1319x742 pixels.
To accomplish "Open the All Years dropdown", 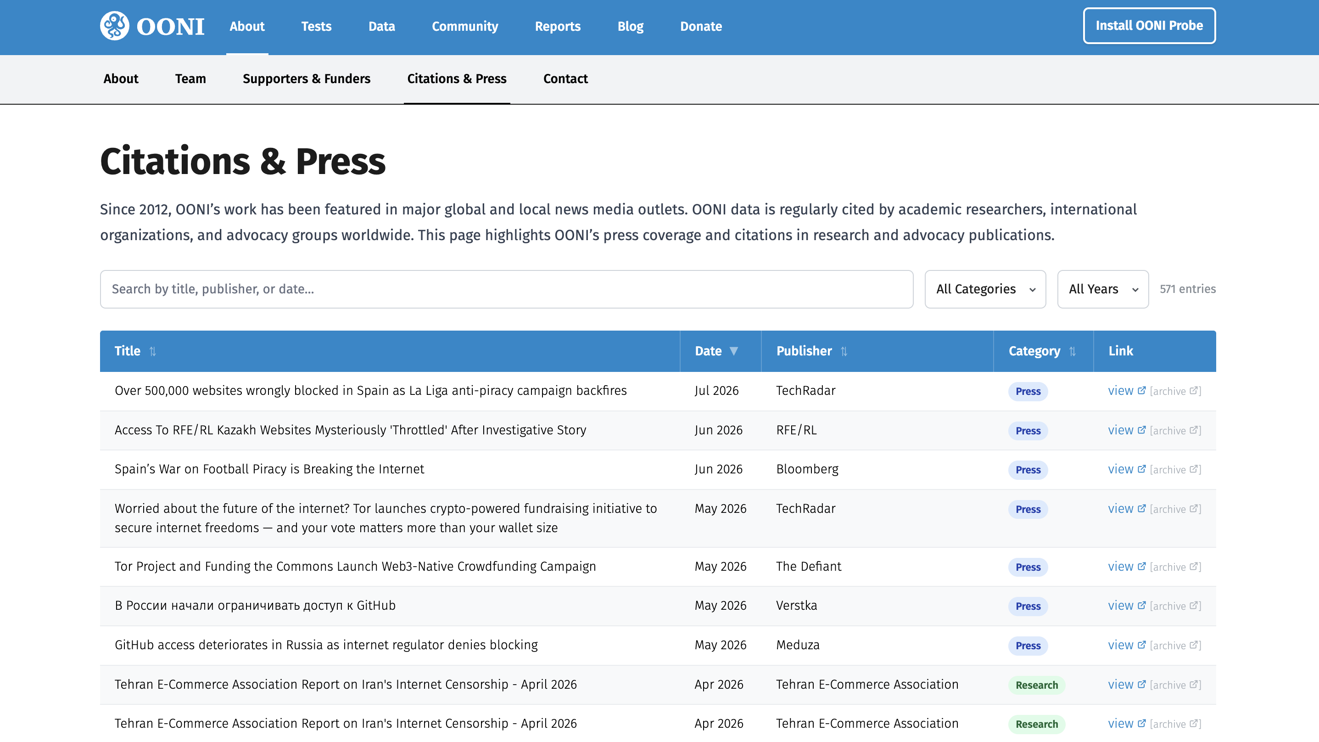I will coord(1103,289).
